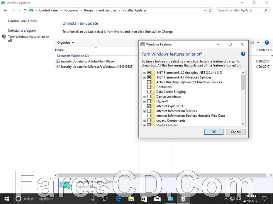Toggle .NET Framework 3.5 checkbox
Screen dimensions: 273x204
point(149,72)
